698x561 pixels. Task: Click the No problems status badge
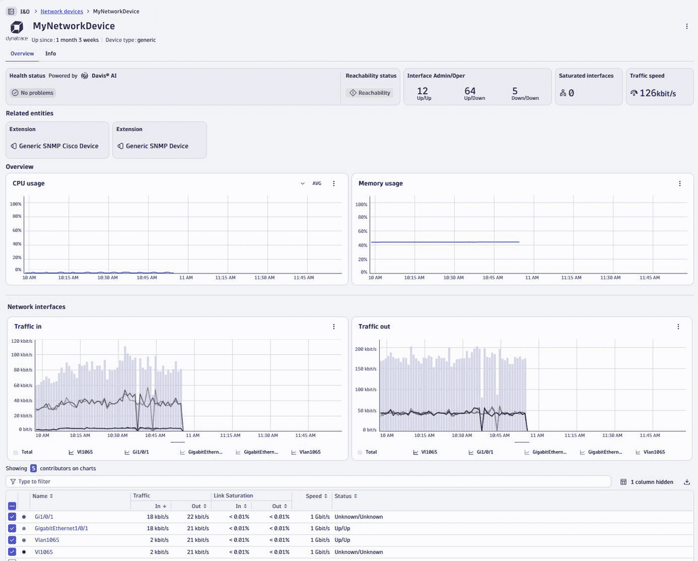(x=33, y=93)
